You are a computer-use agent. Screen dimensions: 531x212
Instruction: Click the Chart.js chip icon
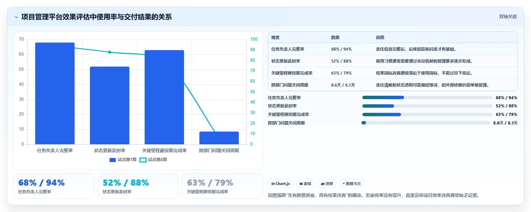273,184
